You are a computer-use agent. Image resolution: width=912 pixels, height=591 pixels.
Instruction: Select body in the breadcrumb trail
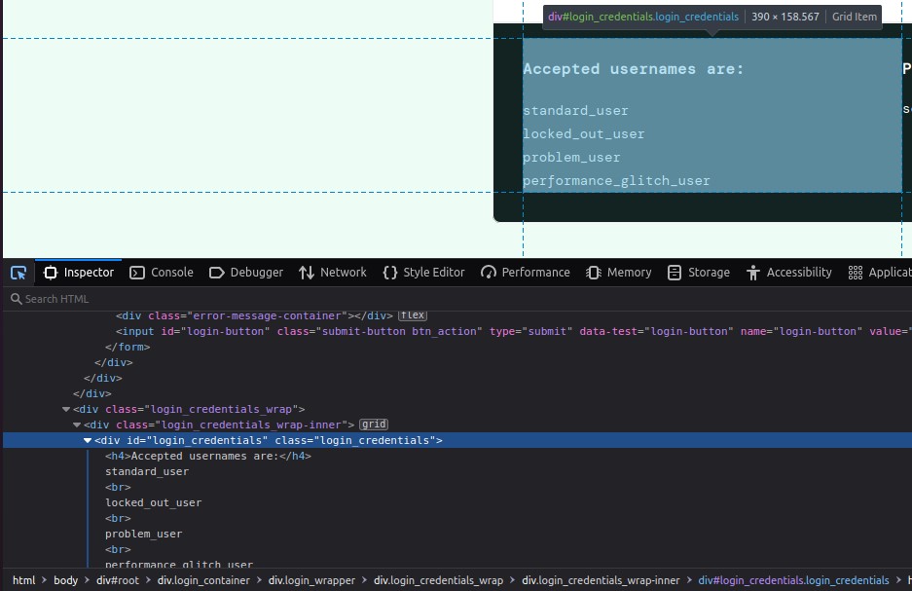click(x=65, y=580)
